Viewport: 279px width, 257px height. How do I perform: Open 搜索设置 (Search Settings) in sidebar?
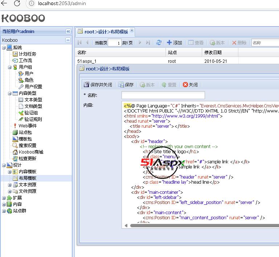(x=27, y=145)
